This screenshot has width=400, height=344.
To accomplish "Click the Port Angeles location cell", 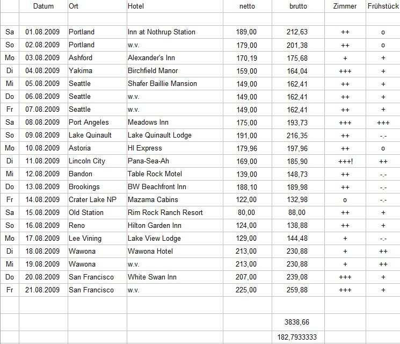I will 89,122.
